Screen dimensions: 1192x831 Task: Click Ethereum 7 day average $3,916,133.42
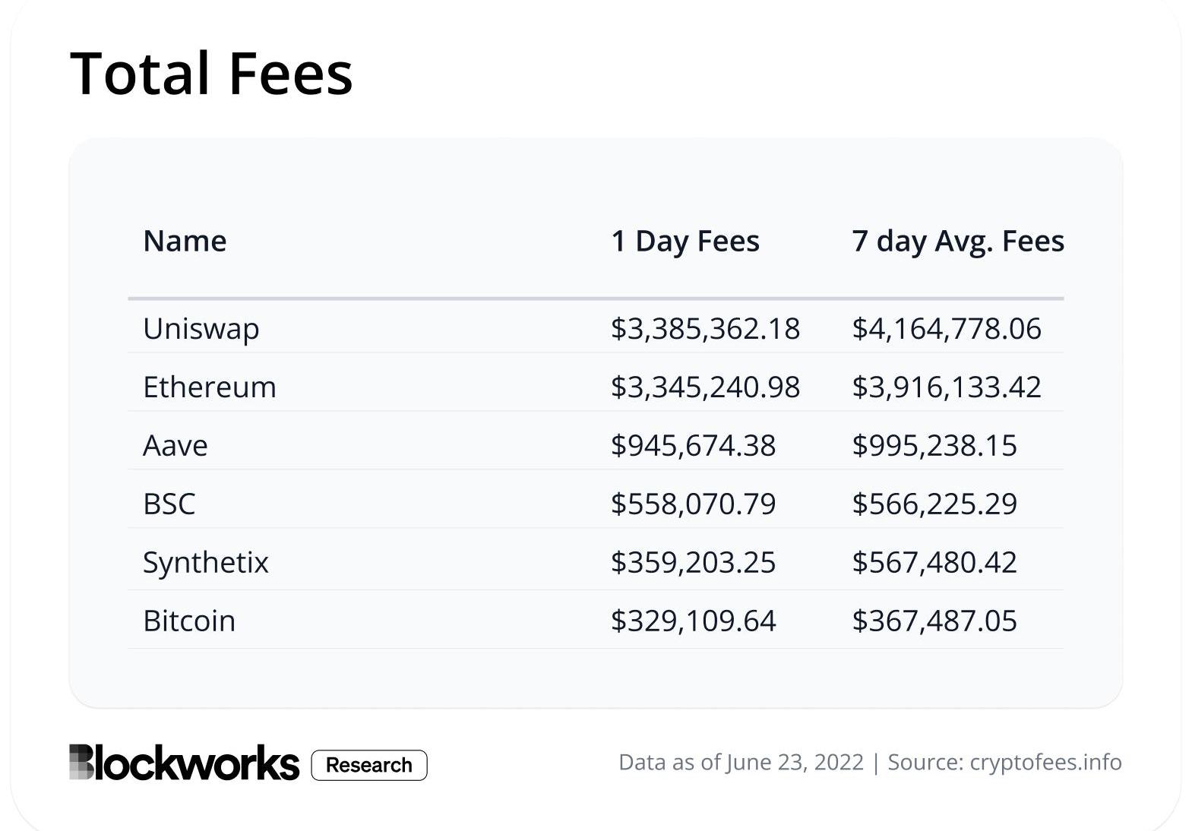click(x=947, y=387)
